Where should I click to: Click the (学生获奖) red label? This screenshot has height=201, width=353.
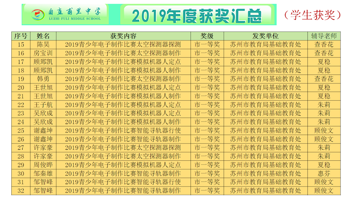tap(313, 14)
